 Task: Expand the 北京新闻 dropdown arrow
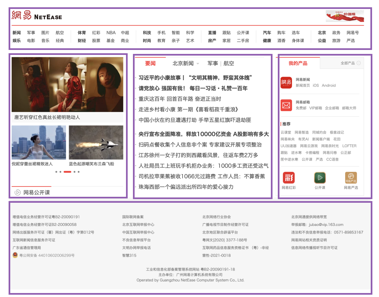[x=198, y=64]
